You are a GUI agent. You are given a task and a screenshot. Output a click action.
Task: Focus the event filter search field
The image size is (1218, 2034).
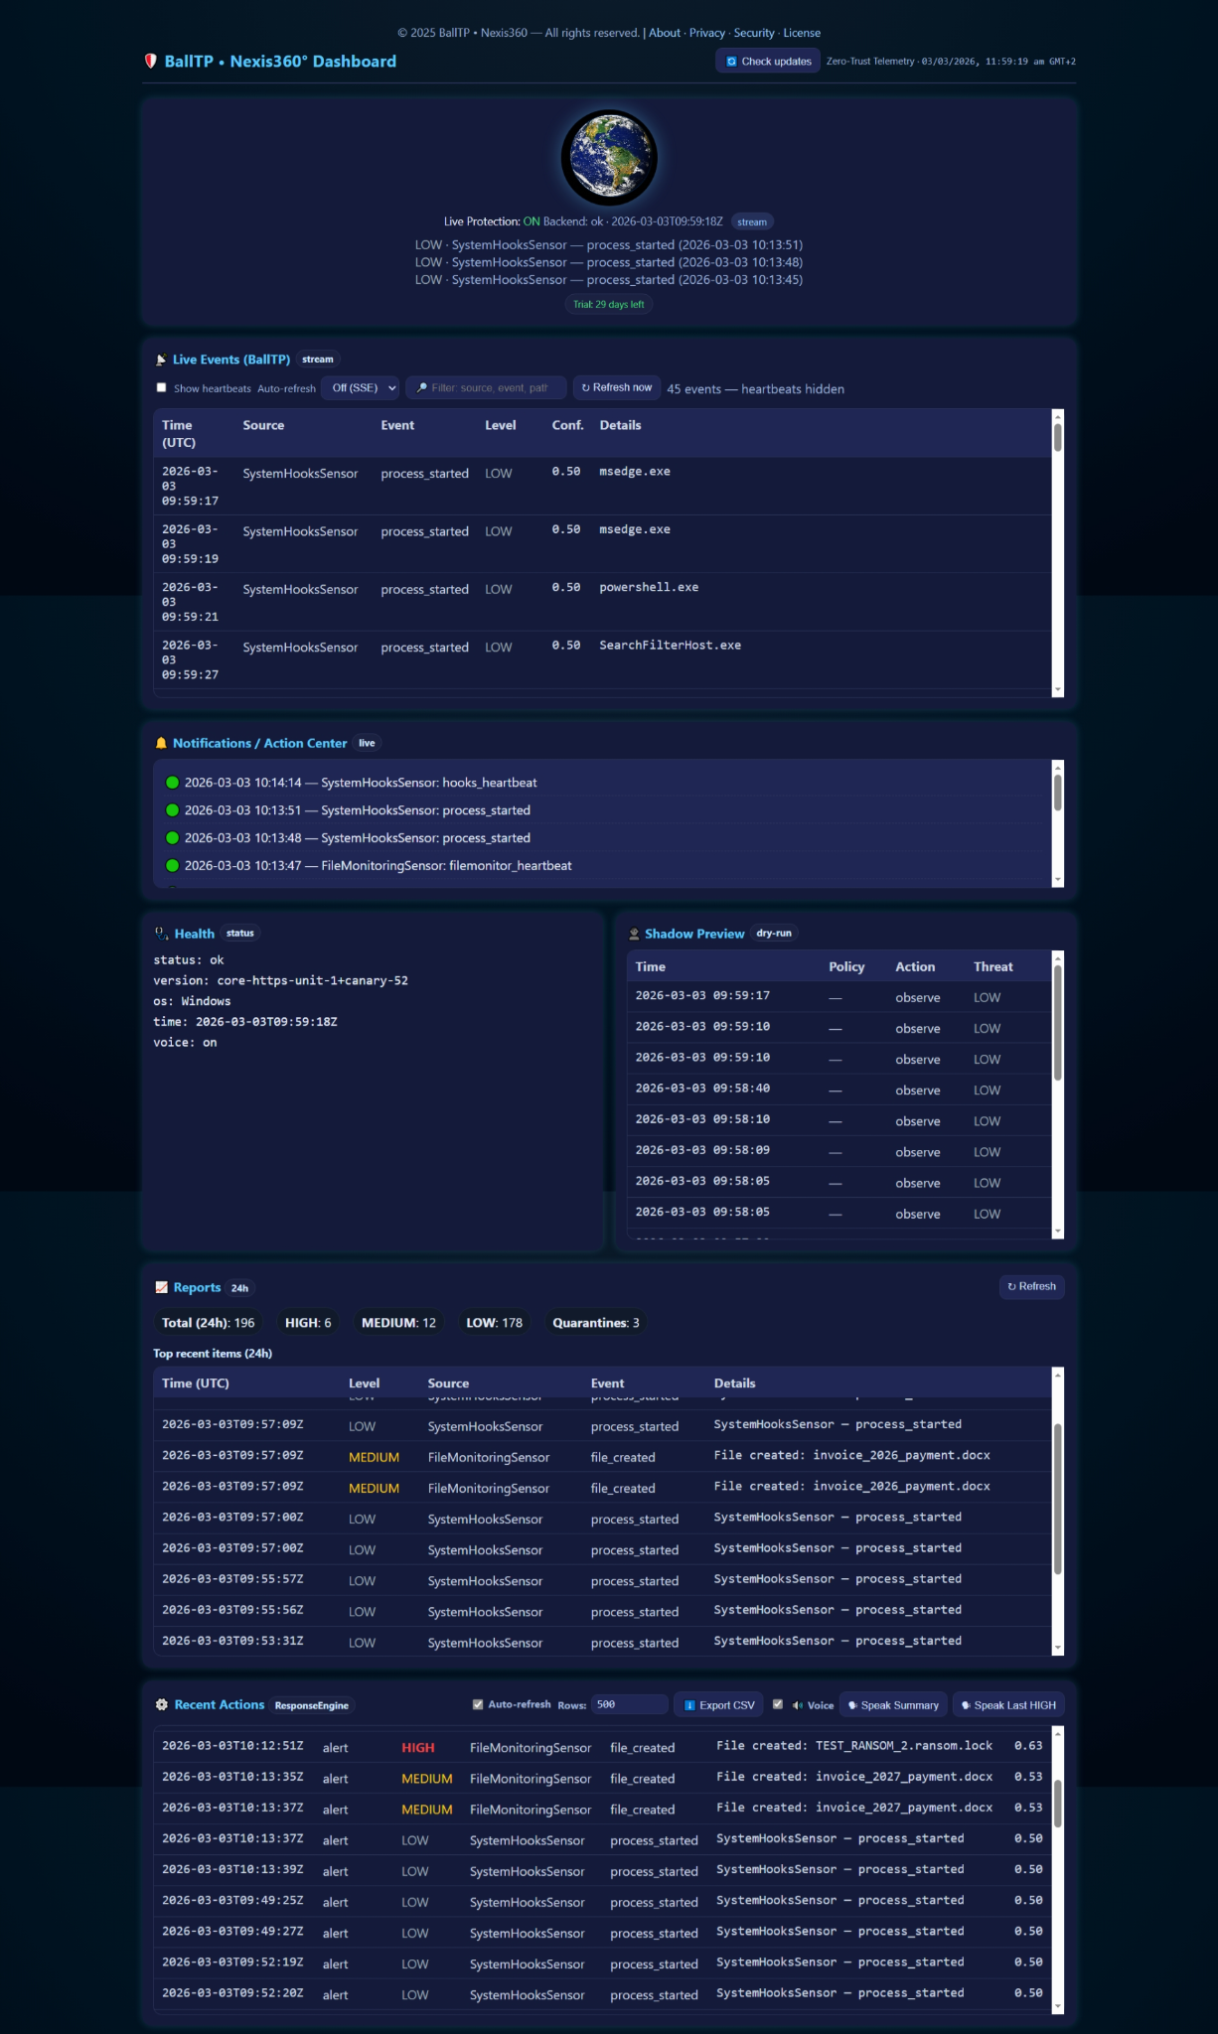(488, 387)
